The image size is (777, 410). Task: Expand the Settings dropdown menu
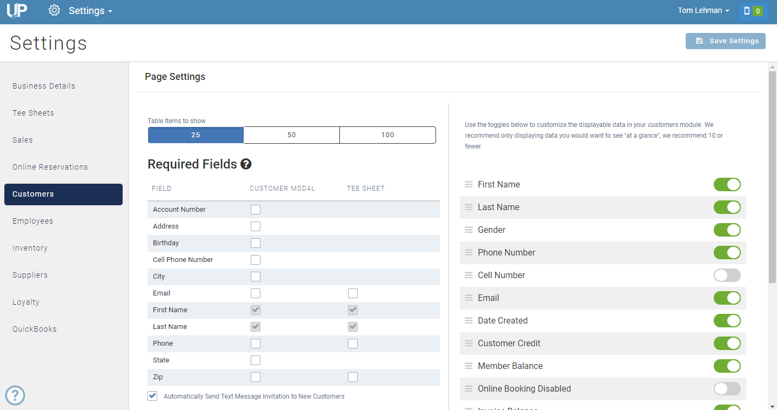tap(90, 11)
